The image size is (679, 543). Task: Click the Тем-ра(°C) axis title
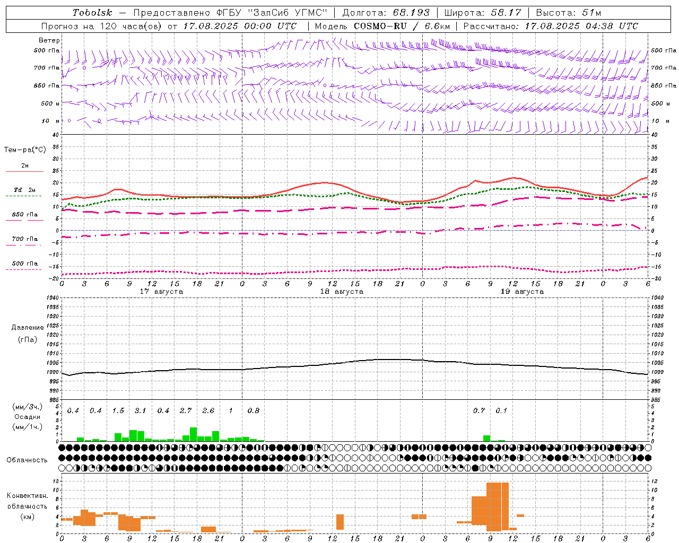(x=25, y=150)
